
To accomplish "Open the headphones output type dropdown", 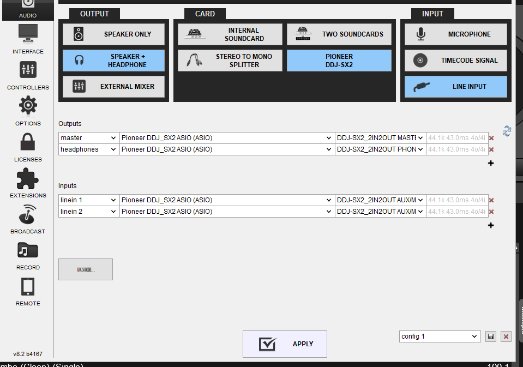I will [89, 149].
